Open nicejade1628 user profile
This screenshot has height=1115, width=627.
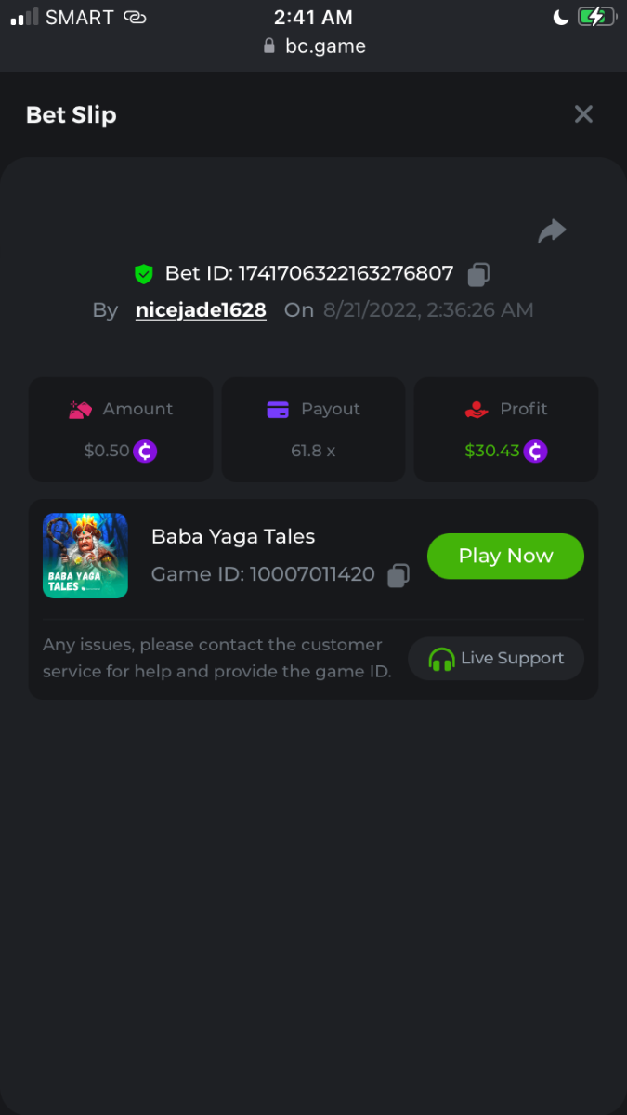(x=201, y=310)
